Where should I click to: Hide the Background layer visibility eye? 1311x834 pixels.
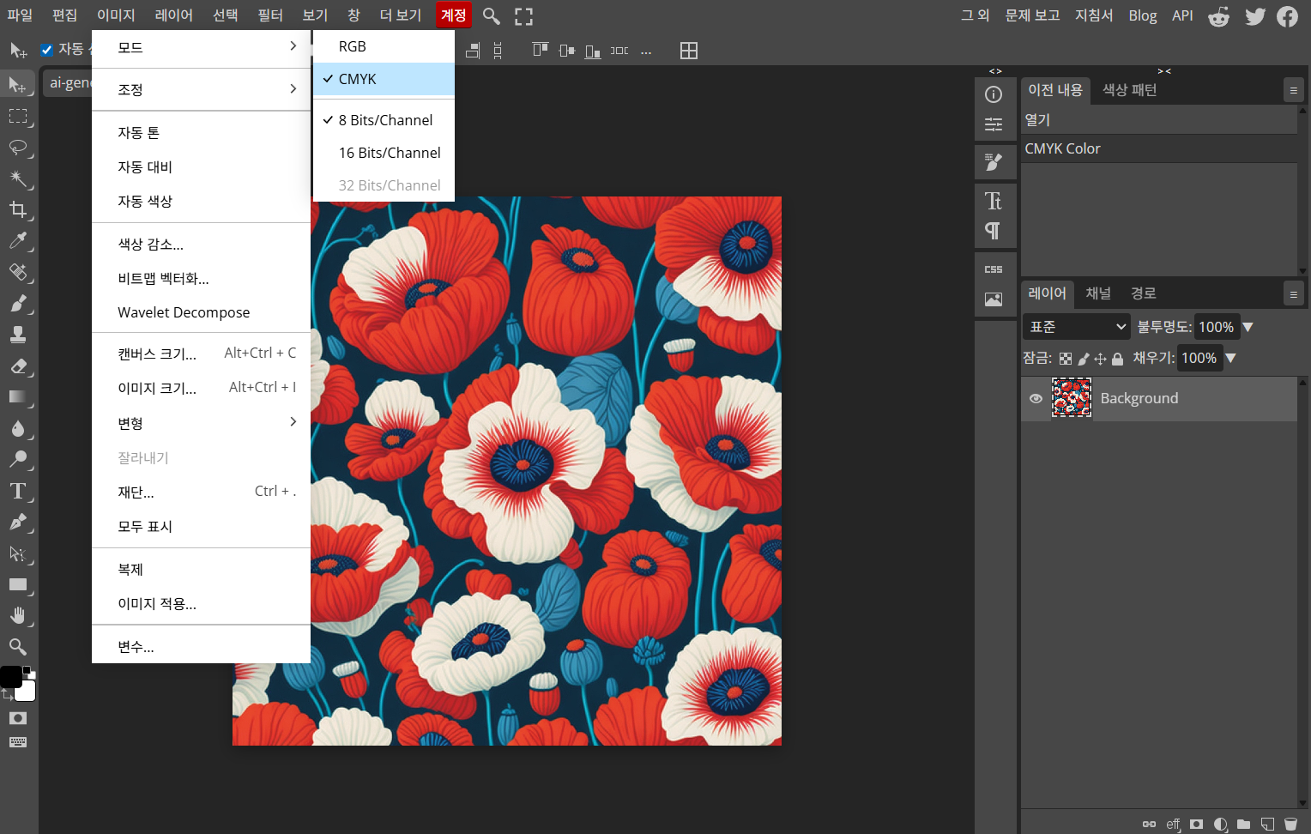pos(1036,398)
